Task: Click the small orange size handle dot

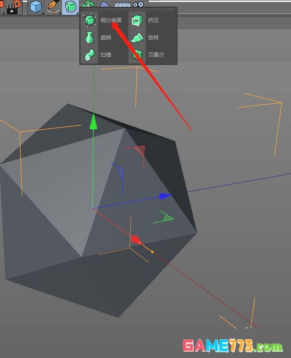Action: [x=152, y=252]
